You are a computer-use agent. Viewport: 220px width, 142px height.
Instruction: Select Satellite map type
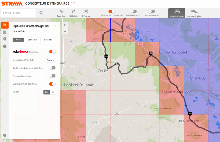(48, 40)
